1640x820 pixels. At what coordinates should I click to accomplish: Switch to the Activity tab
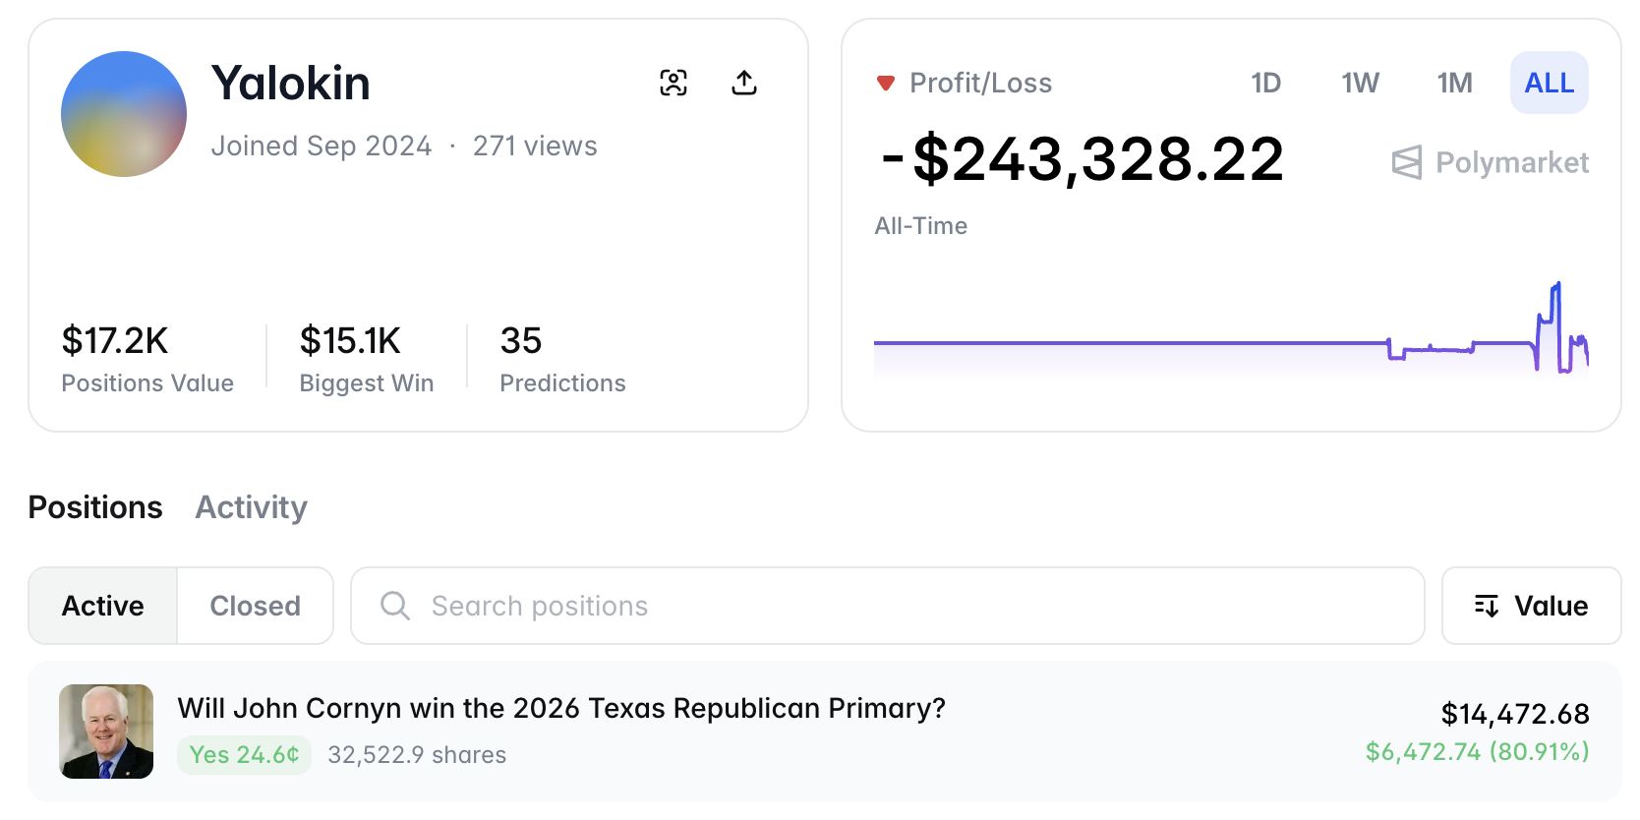point(251,507)
